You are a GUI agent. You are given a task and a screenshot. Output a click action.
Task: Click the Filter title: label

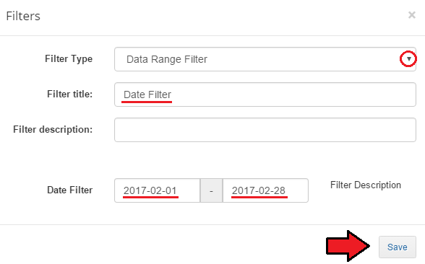69,94
